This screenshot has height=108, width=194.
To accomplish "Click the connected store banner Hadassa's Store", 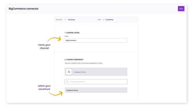I will (x=96, y=72).
